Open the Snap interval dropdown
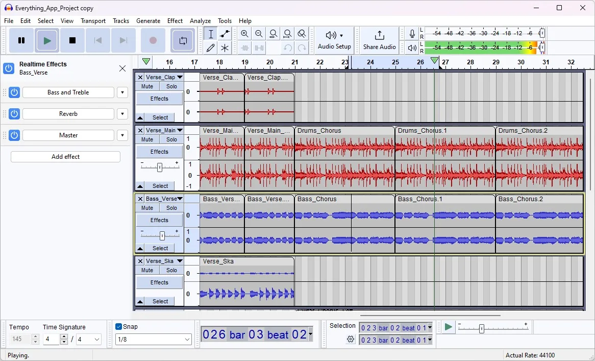The height and width of the screenshot is (361, 595). [x=153, y=339]
